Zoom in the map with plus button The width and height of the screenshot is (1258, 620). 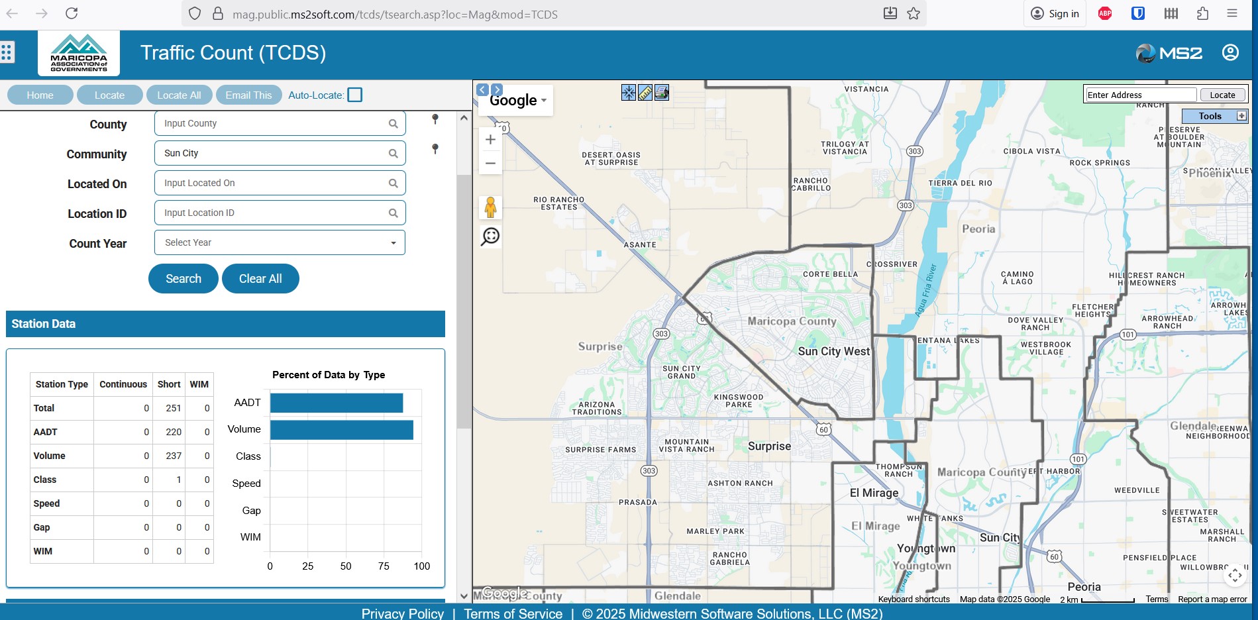pos(490,140)
